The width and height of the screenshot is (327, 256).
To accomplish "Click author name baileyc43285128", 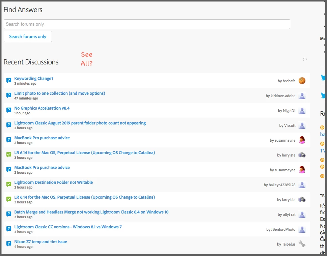I will tap(282, 185).
